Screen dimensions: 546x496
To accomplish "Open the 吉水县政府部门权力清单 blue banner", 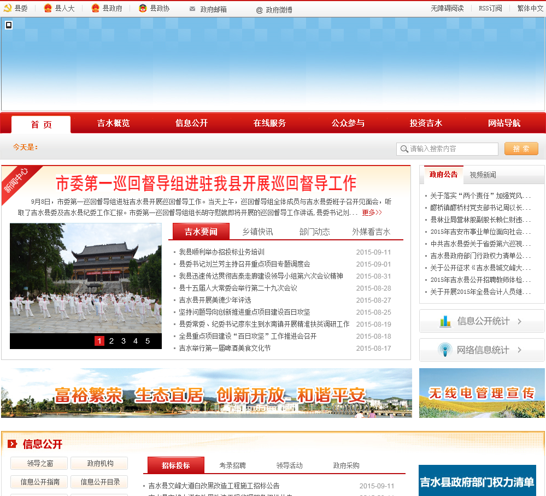I will 477,481.
